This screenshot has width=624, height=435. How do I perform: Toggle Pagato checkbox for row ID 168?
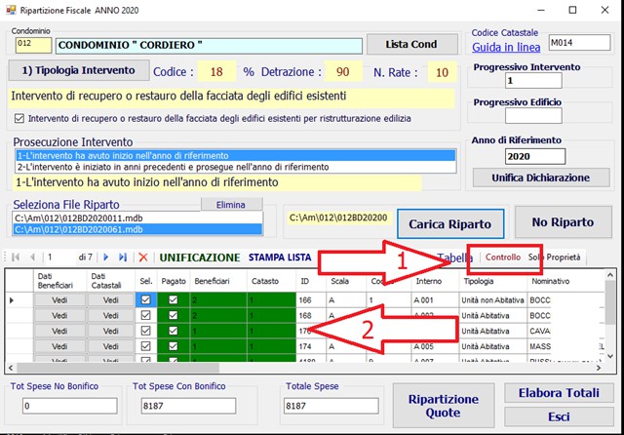pyautogui.click(x=174, y=315)
